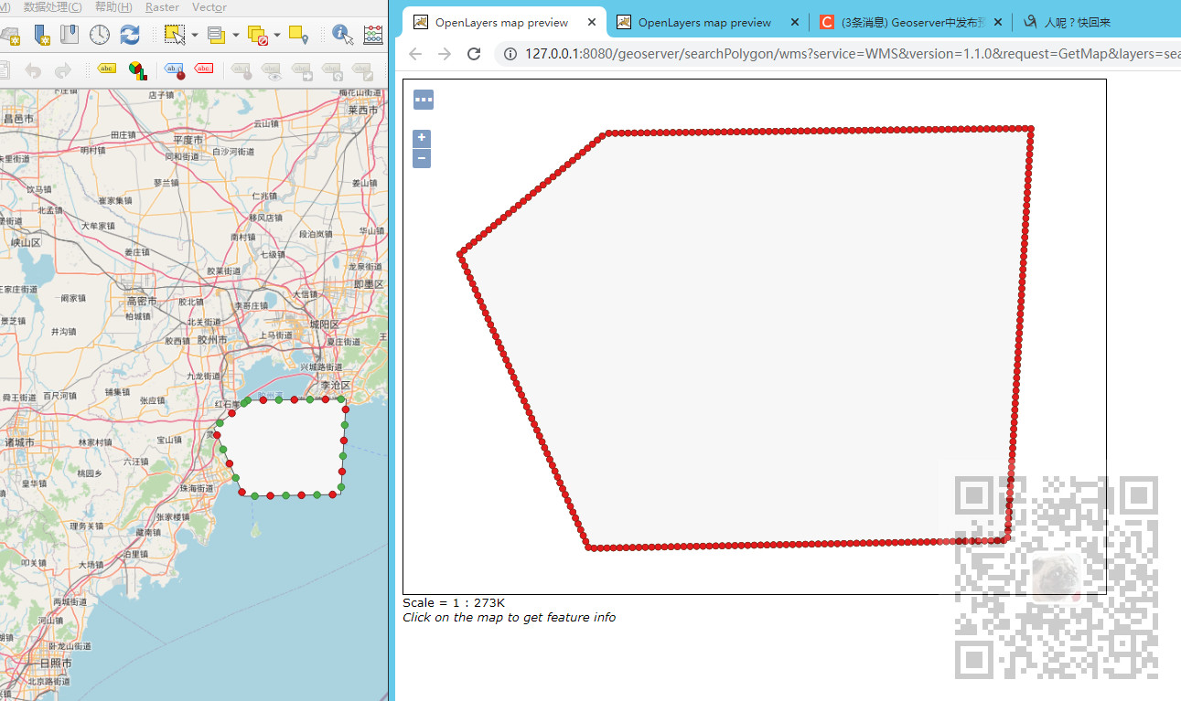Switch to the 人呢？快回来 tab

[x=1079, y=22]
